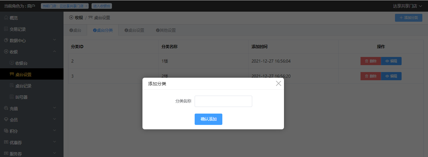The height and width of the screenshot is (157, 428).
Task: Click the timestamp 2021-12-27 16:56:04
Action: [271, 61]
